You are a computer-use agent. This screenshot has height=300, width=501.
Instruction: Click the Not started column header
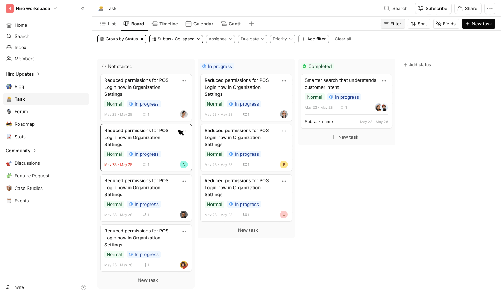117,66
